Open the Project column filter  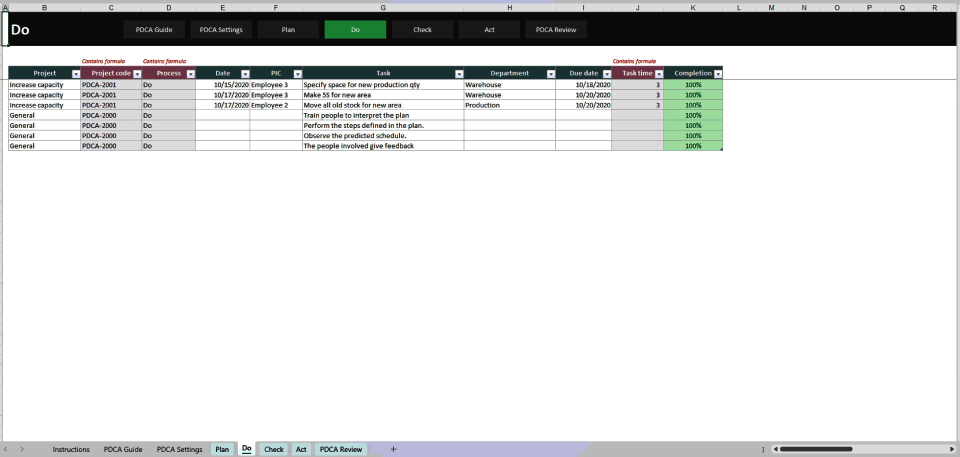coord(75,73)
